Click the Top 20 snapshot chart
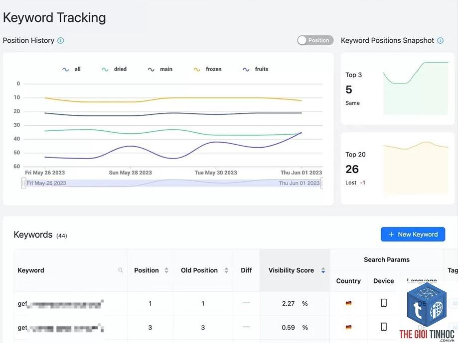This screenshot has width=458, height=343. (x=415, y=168)
